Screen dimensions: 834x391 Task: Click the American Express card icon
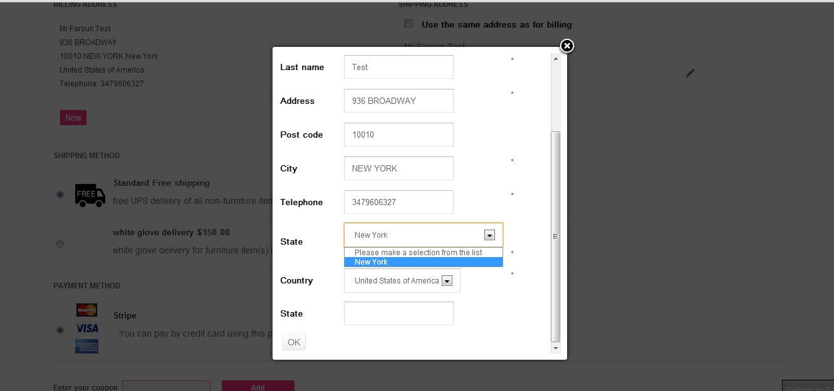point(86,346)
